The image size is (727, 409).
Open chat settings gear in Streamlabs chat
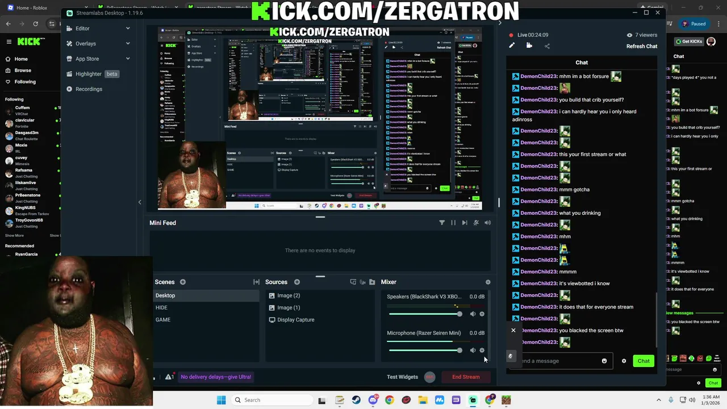624,361
